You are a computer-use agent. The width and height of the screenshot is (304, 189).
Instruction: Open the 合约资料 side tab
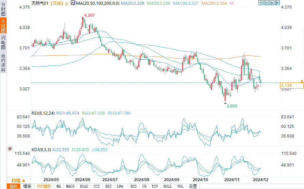[x=3, y=62]
